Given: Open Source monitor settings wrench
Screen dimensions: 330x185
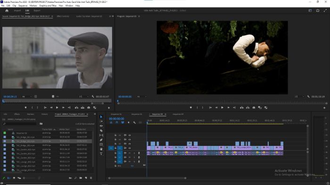Looking at the screenshot, I should pos(93,97).
